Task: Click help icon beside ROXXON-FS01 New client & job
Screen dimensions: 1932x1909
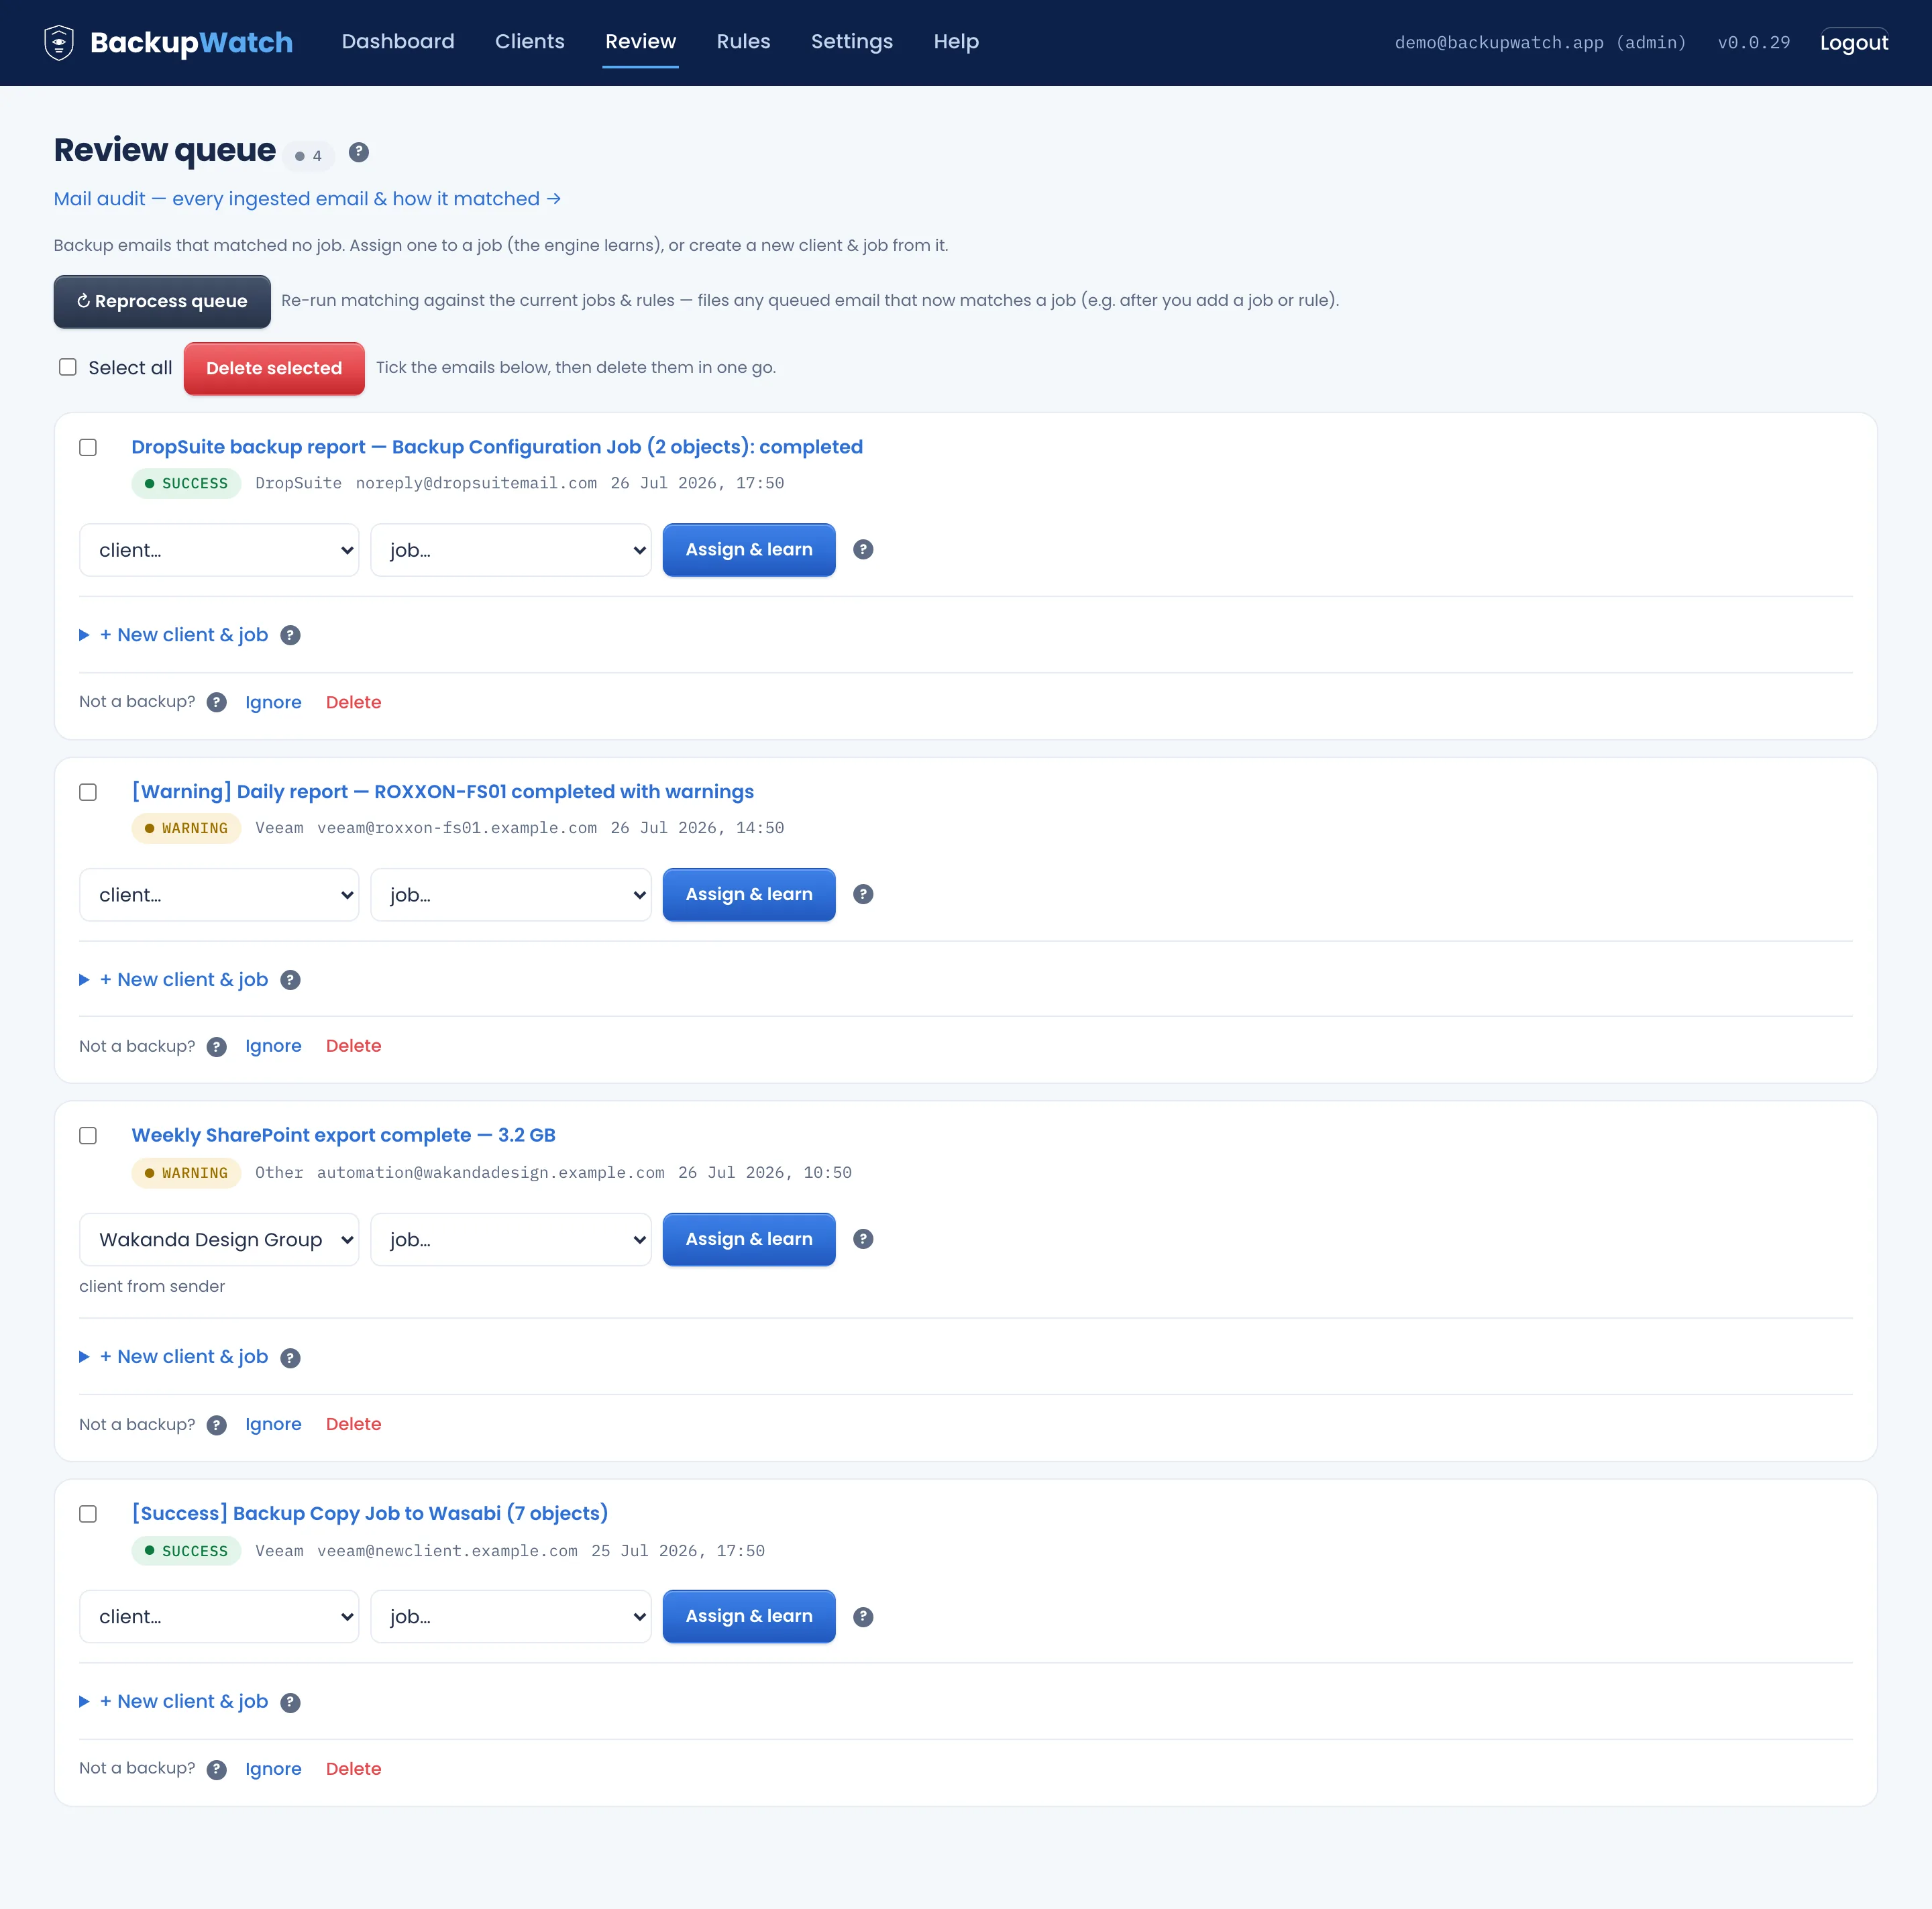Action: (290, 980)
